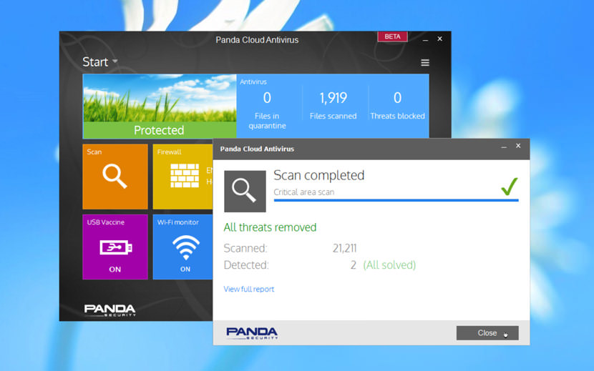The width and height of the screenshot is (594, 371).
Task: Open the hamburger menu in main window
Action: 425,62
